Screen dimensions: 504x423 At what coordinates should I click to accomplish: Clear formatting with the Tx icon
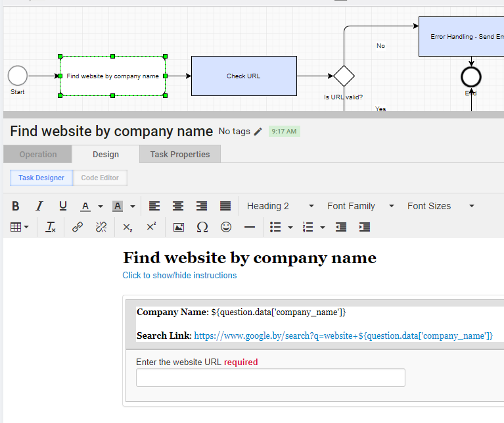(x=51, y=227)
